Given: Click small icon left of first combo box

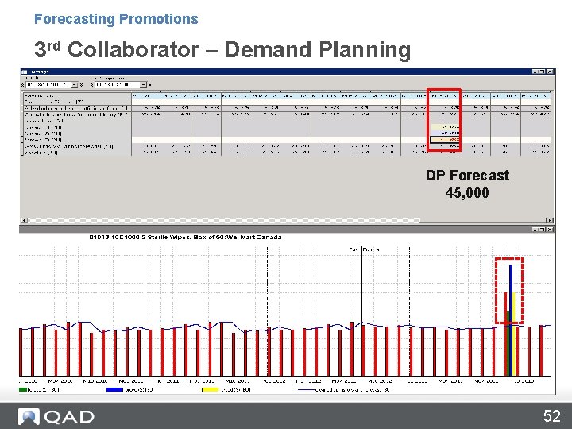Looking at the screenshot, I should click(23, 85).
